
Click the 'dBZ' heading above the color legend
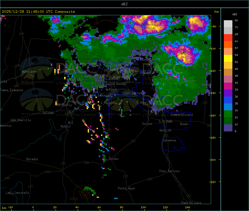pos(235,14)
